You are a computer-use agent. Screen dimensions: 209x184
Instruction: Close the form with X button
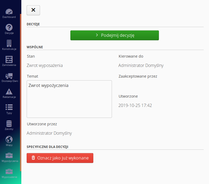tap(33, 10)
